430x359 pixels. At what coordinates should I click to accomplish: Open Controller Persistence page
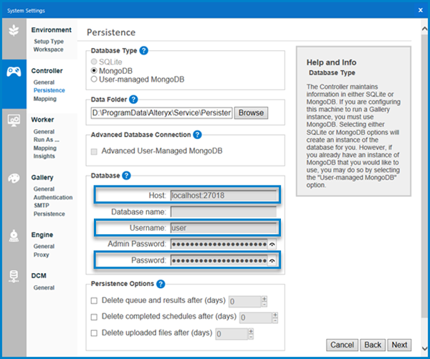49,90
